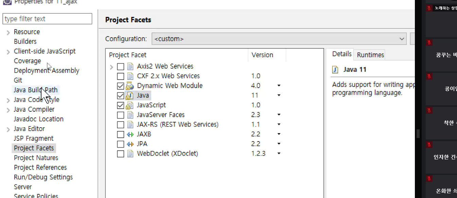Open the Javadoc Location page
The width and height of the screenshot is (457, 198).
click(38, 119)
